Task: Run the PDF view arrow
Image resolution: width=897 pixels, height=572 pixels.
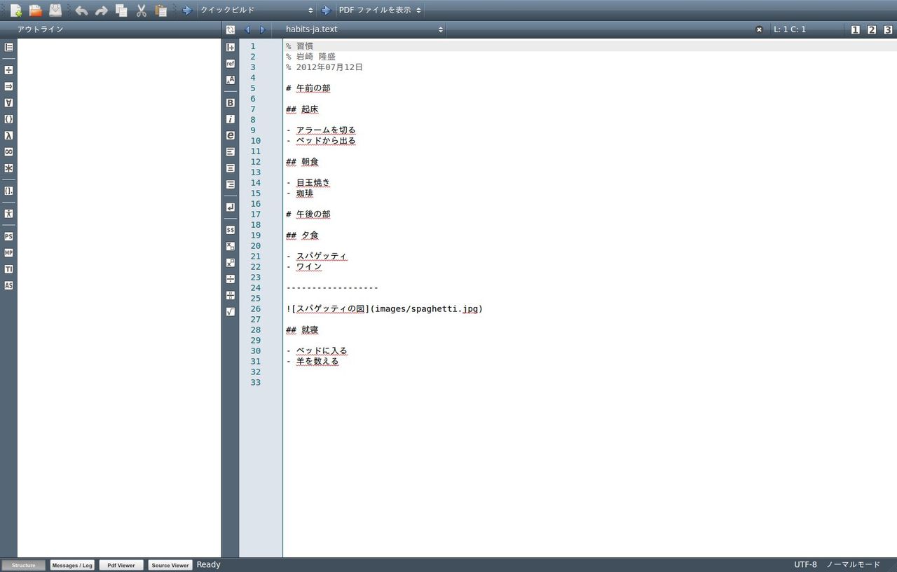Action: point(325,11)
